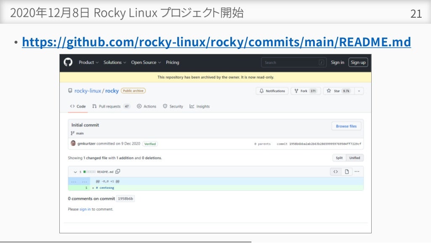Click the repository icon beside rocky-linux

[x=70, y=91]
